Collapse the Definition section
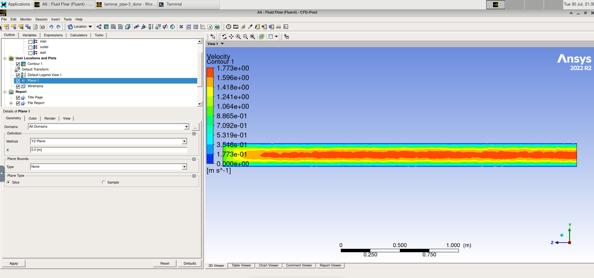This screenshot has width=594, height=278. coord(194,134)
